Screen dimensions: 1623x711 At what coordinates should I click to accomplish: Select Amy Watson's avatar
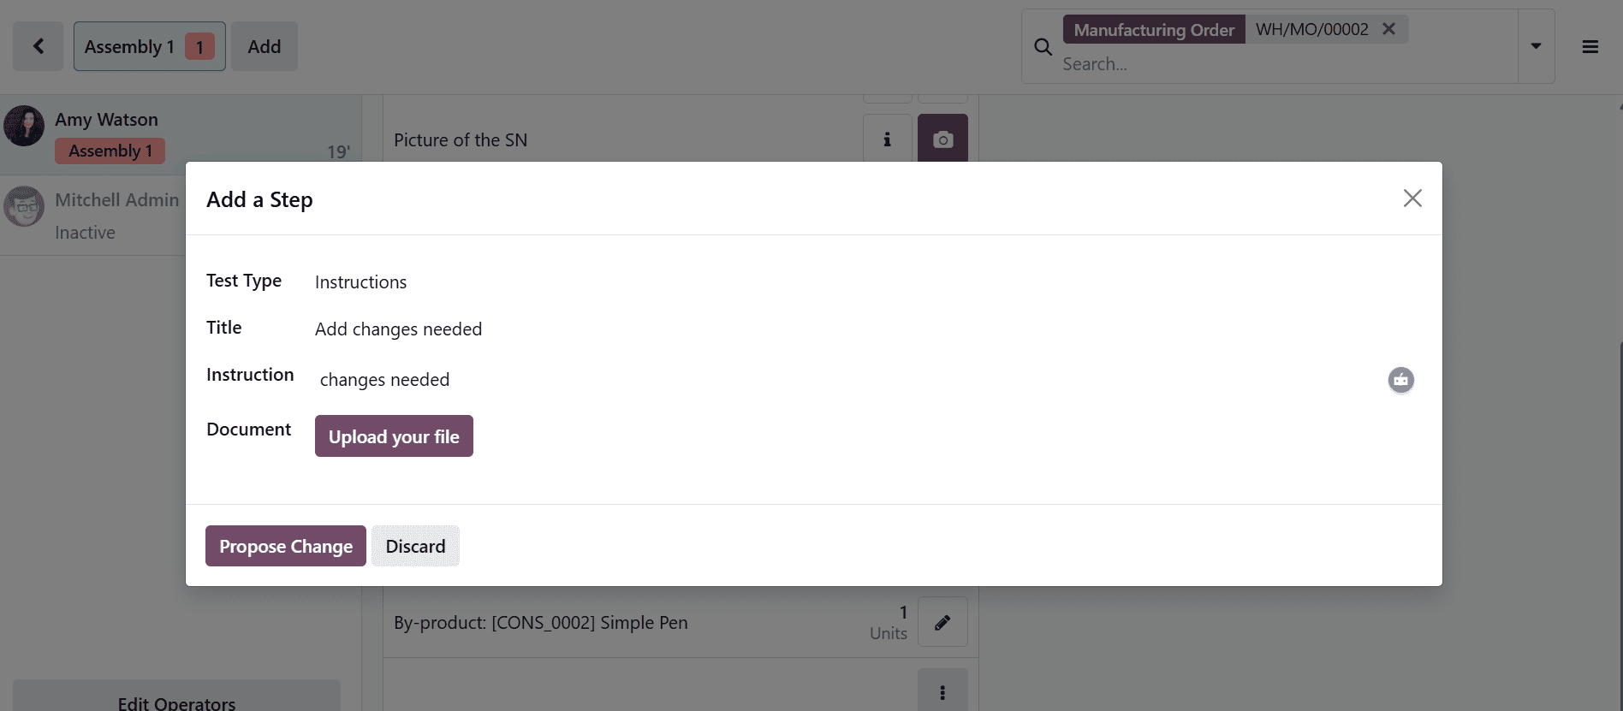click(x=24, y=125)
